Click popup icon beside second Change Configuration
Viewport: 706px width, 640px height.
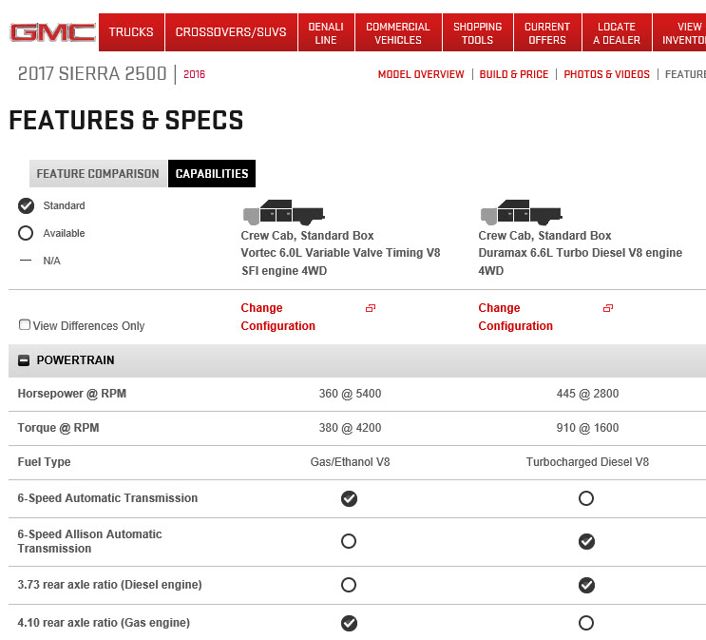(608, 308)
